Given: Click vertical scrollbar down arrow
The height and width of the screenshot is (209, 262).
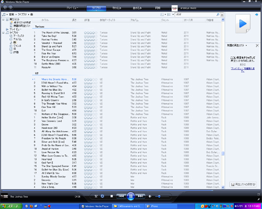Looking at the screenshot, I should coord(223,187).
